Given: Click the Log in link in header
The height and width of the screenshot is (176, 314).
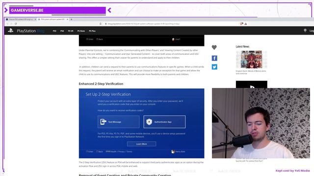Looking at the screenshot, I should [312, 31].
